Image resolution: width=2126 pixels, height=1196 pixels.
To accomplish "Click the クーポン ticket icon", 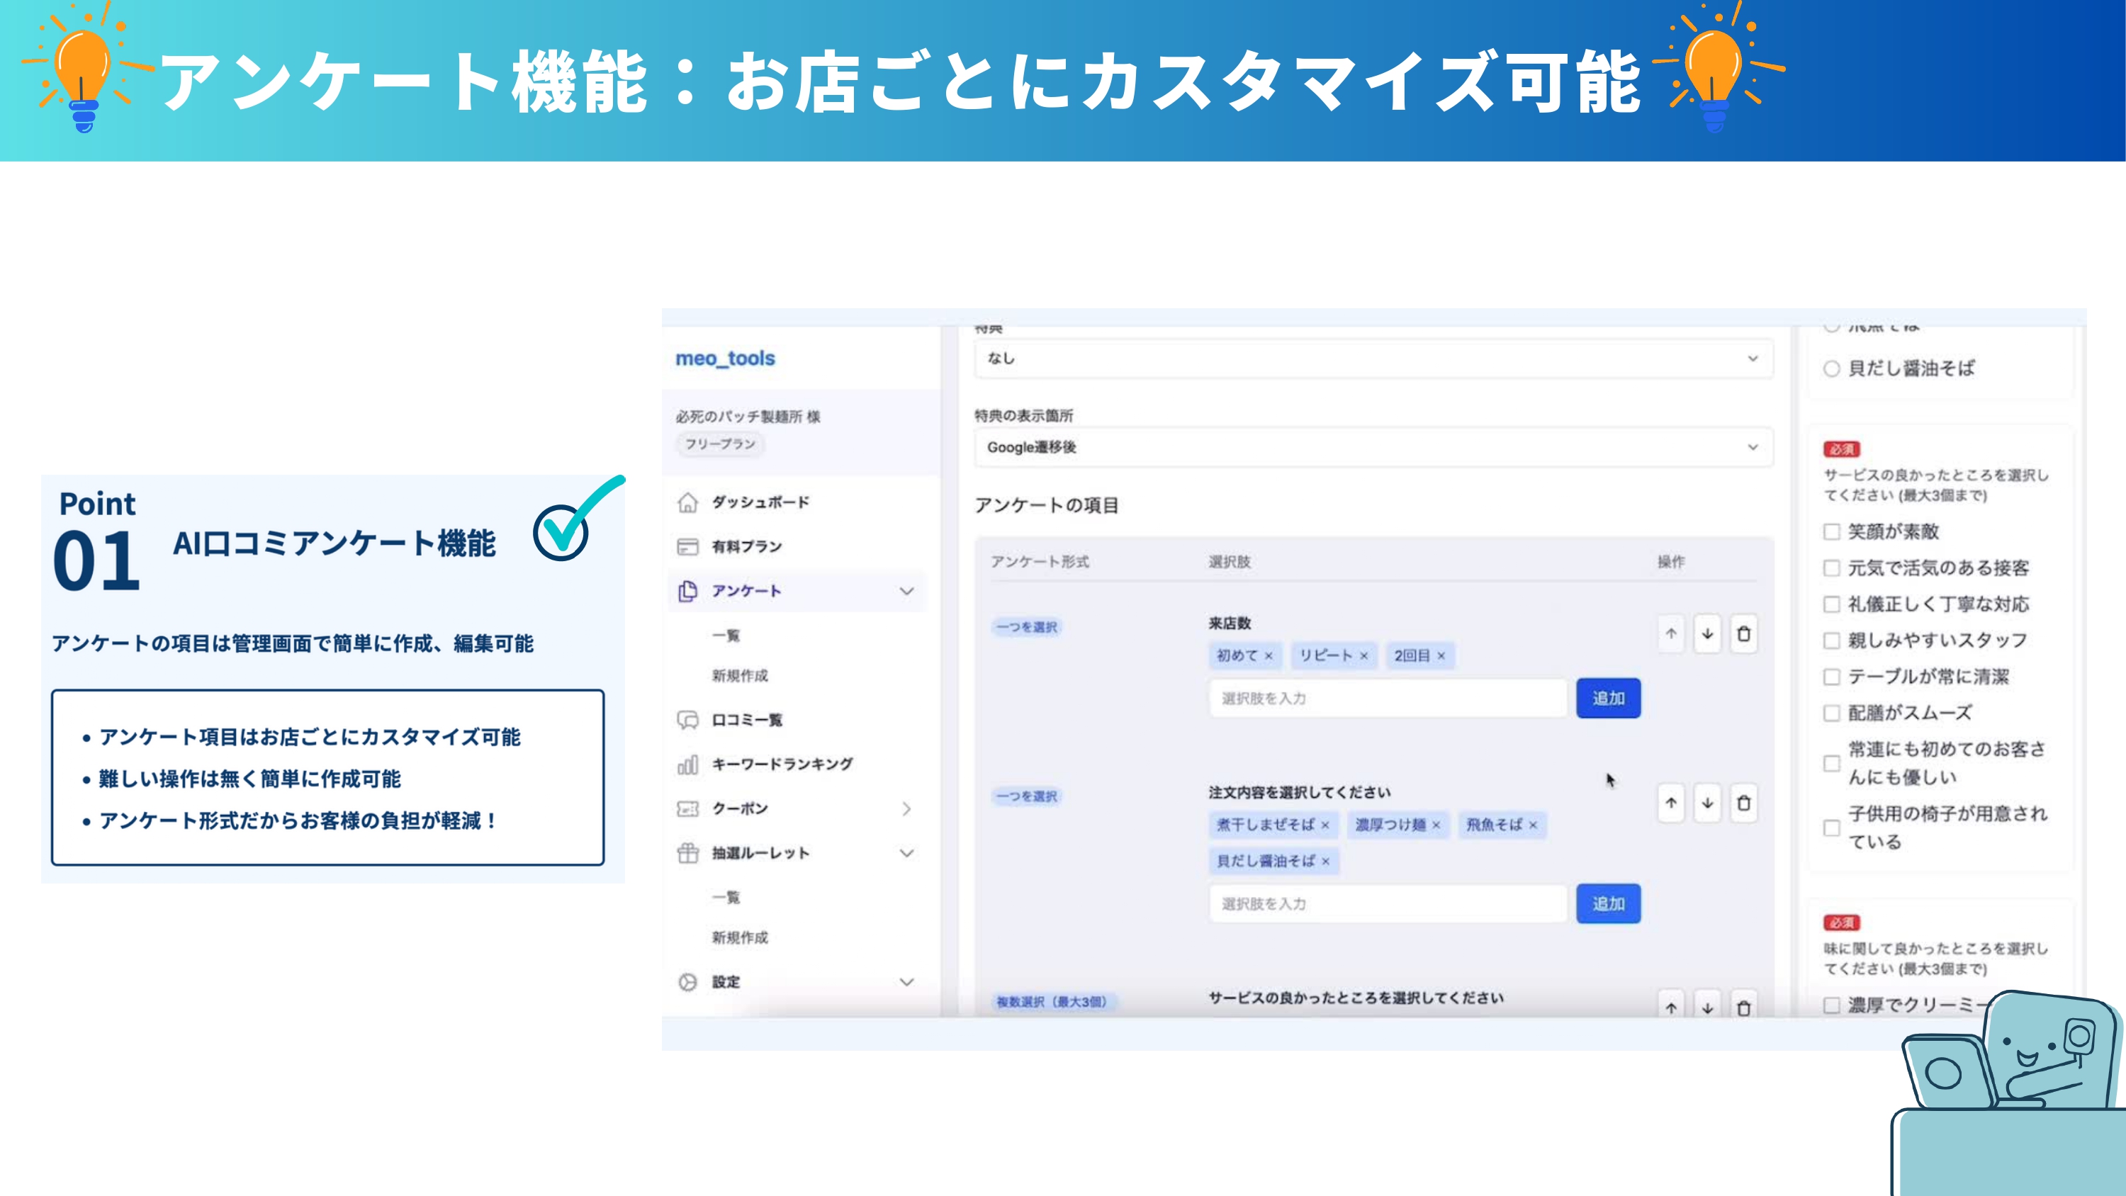I will coord(687,809).
